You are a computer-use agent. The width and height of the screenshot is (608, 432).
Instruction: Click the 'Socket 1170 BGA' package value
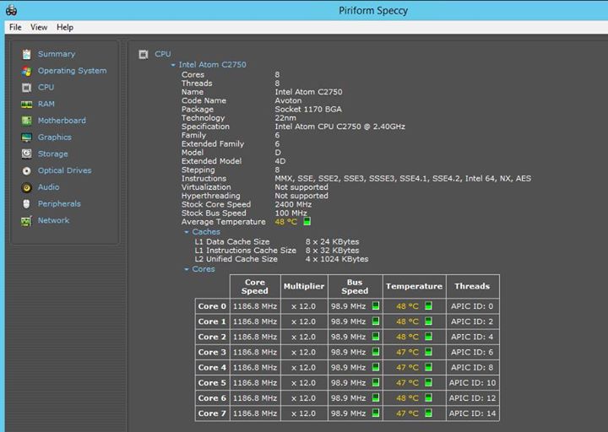(308, 109)
